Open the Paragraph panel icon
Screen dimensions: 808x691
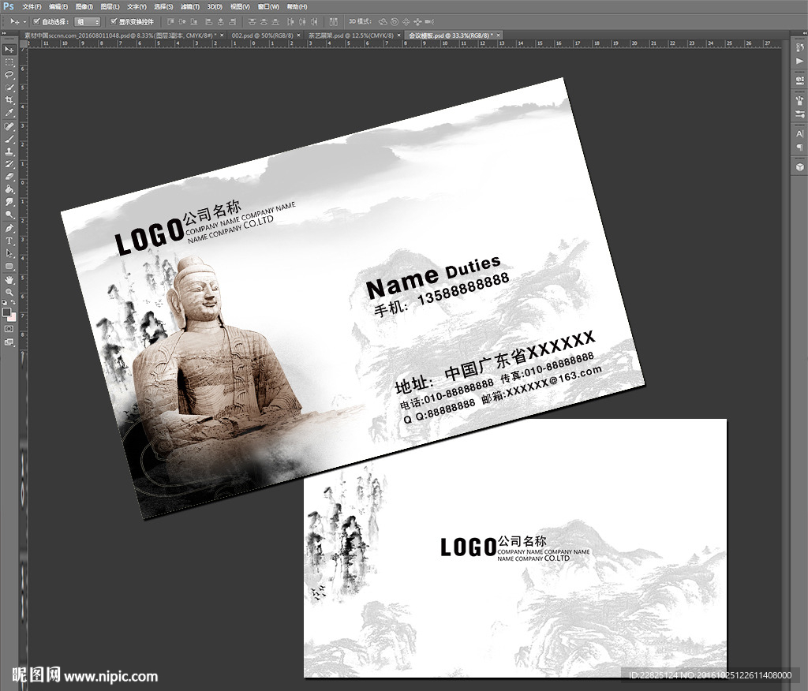[x=799, y=148]
